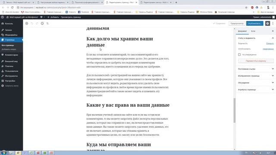
Task: Expand the Постоянная ссылка panel
Action: [x=256, y=69]
